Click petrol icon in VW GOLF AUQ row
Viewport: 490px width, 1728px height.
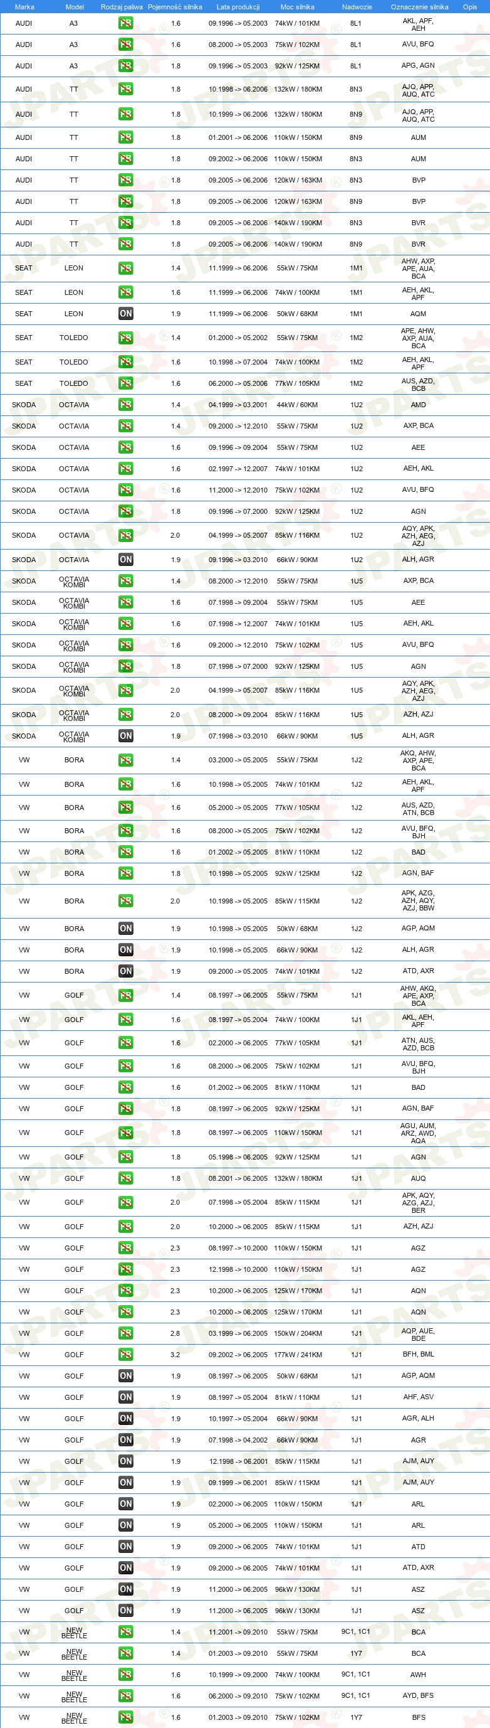click(x=125, y=1178)
